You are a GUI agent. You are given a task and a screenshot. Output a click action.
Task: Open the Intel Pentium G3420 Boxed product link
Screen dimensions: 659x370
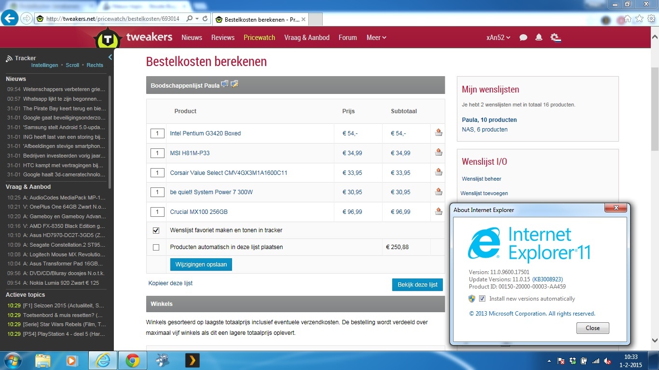click(x=206, y=133)
